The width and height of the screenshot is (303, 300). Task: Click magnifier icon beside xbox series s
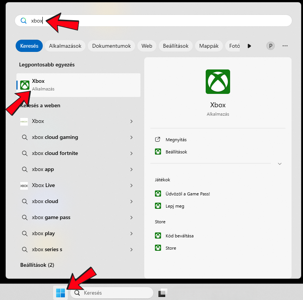pos(24,250)
